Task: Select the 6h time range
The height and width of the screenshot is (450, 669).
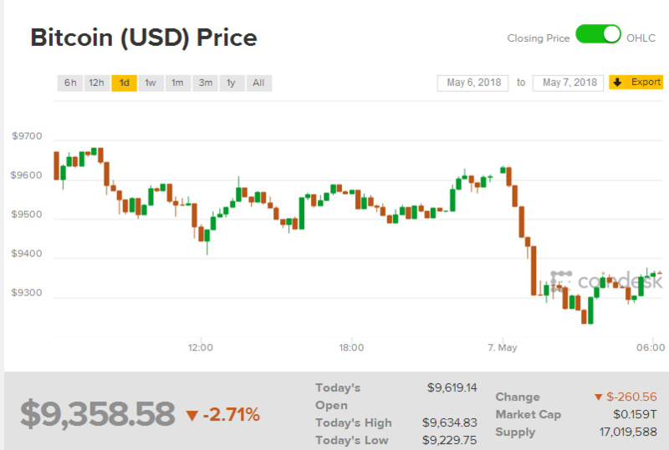Action: pos(70,83)
